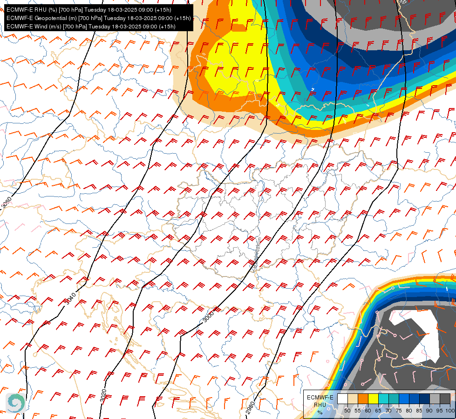Click the 100 tick label in the legend

tap(450, 411)
